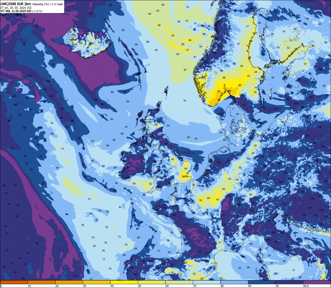Viewport: 331px width, 288px height.
Task: Click the '53' value over western Iceland
Action: coord(81,43)
